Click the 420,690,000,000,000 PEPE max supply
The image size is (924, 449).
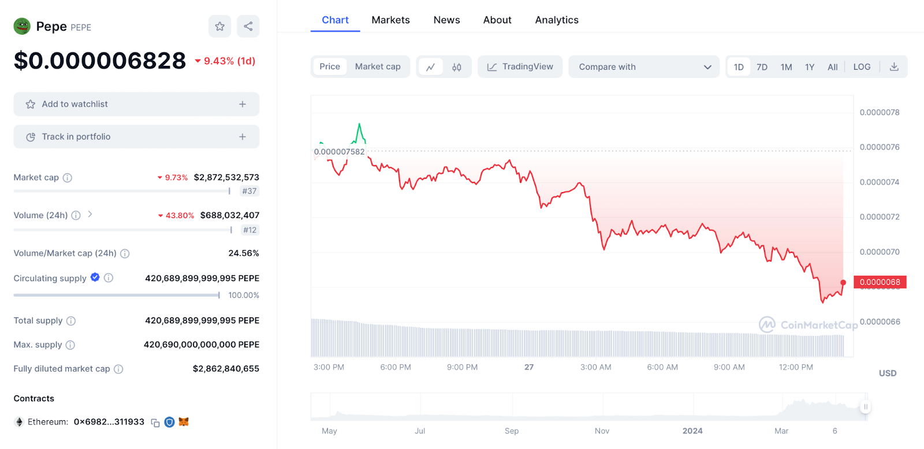[x=202, y=345]
